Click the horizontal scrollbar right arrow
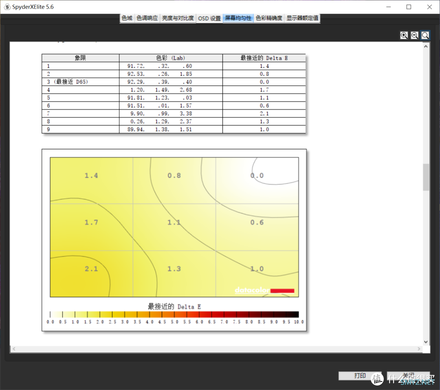Screen dimensions: 440x390 [419, 349]
